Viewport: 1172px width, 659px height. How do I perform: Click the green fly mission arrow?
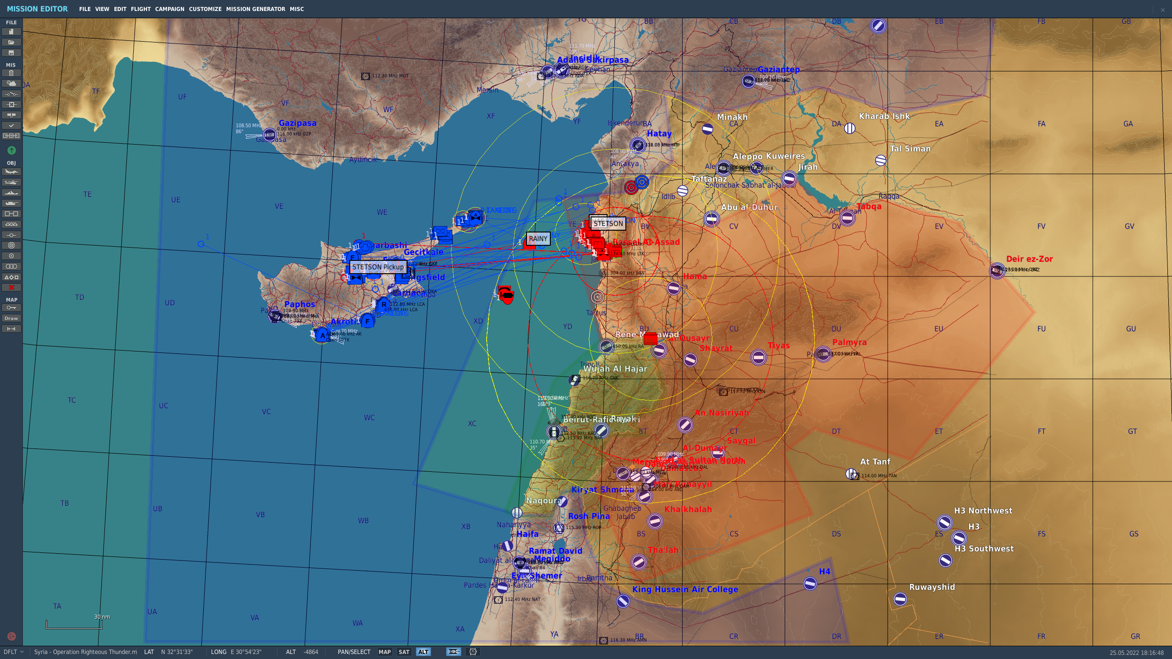pyautogui.click(x=11, y=151)
